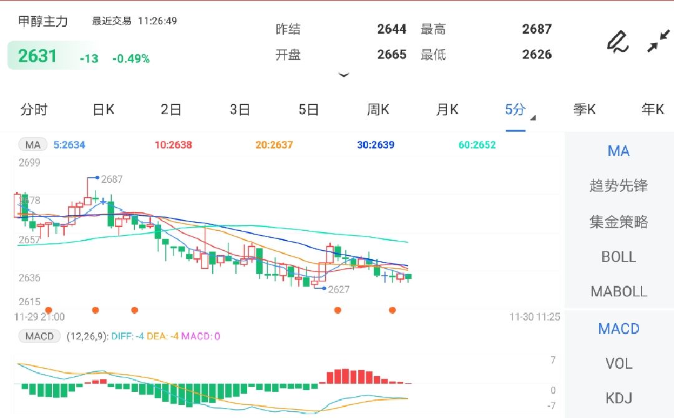Select MABOLL indicator
The height and width of the screenshot is (418, 674).
pos(618,292)
